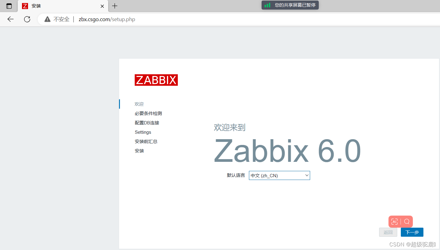Select the 安装 tab title
Viewport: 440px width, 250px height.
pos(36,6)
